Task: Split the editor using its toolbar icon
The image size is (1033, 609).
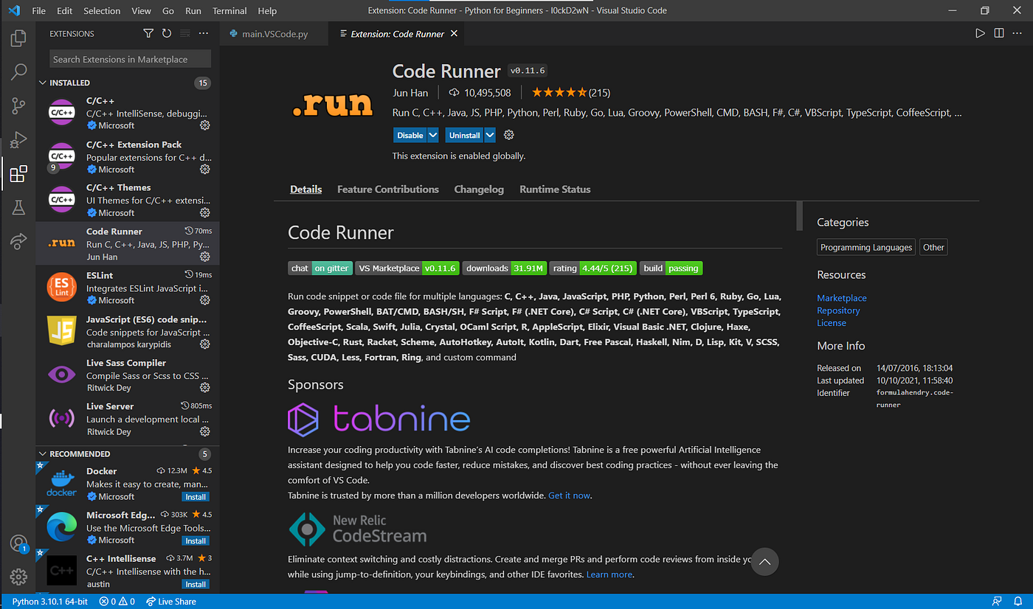Action: (x=998, y=33)
